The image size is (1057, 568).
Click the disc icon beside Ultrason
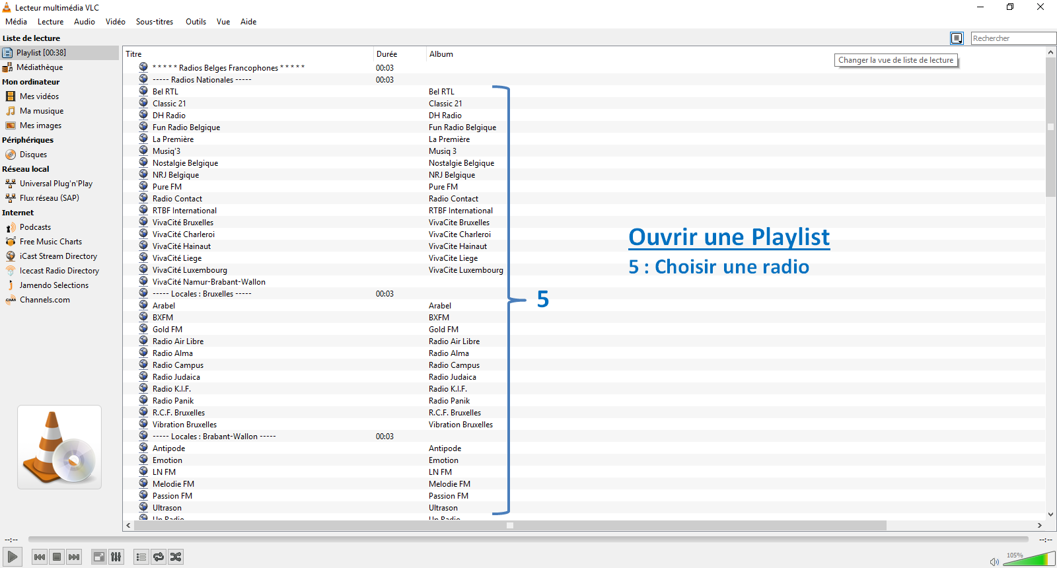pos(143,507)
